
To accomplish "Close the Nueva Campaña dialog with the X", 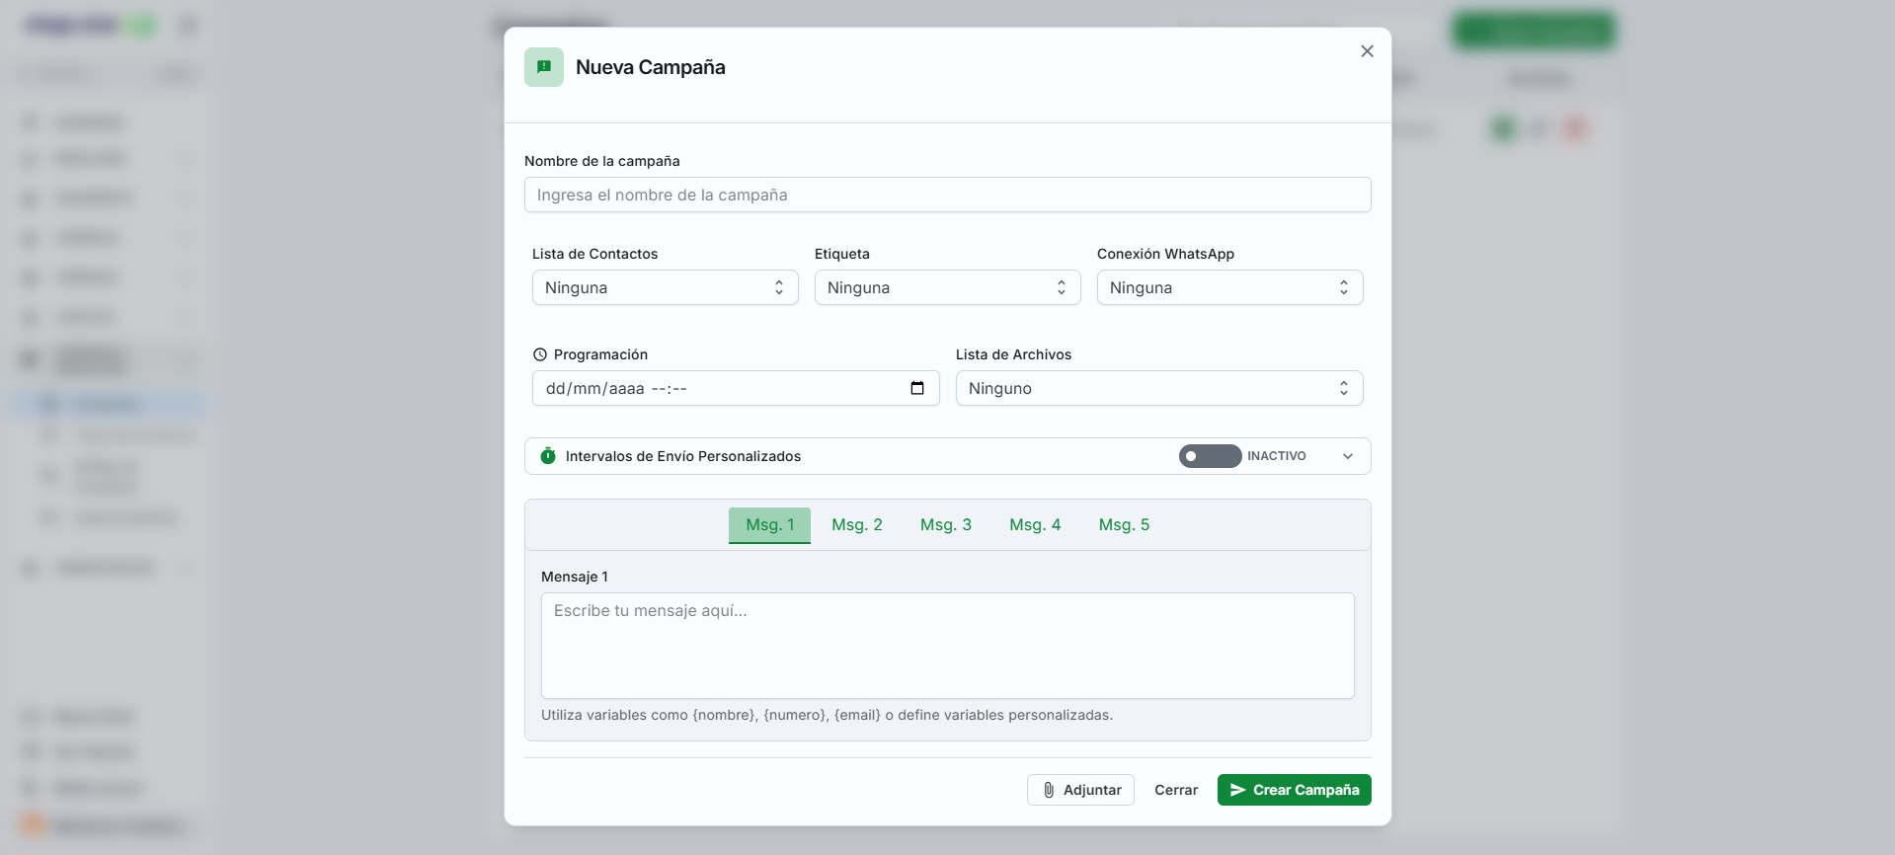I will click(x=1367, y=51).
